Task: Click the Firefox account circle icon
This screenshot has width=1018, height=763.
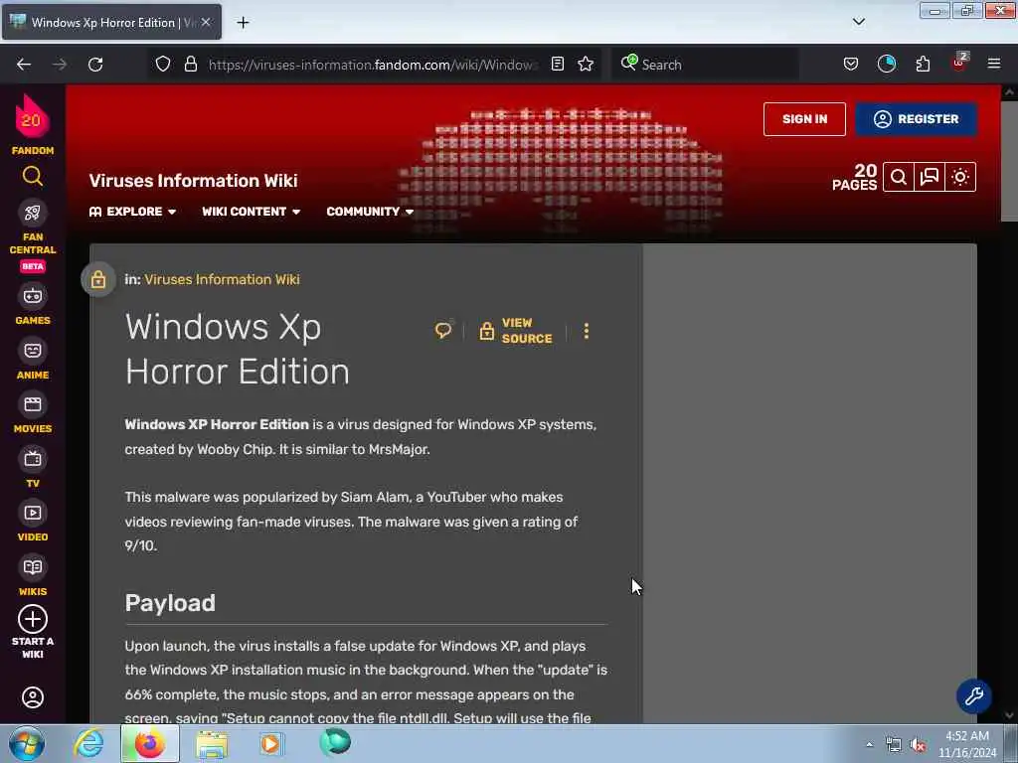Action: tap(886, 64)
